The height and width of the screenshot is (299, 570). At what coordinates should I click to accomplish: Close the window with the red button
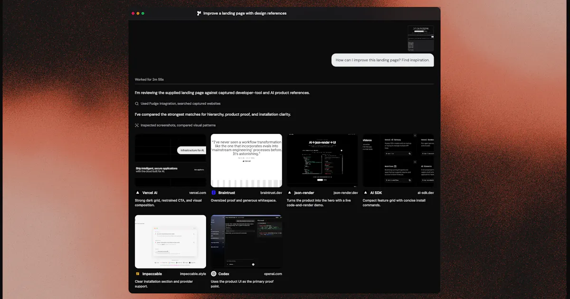(133, 13)
